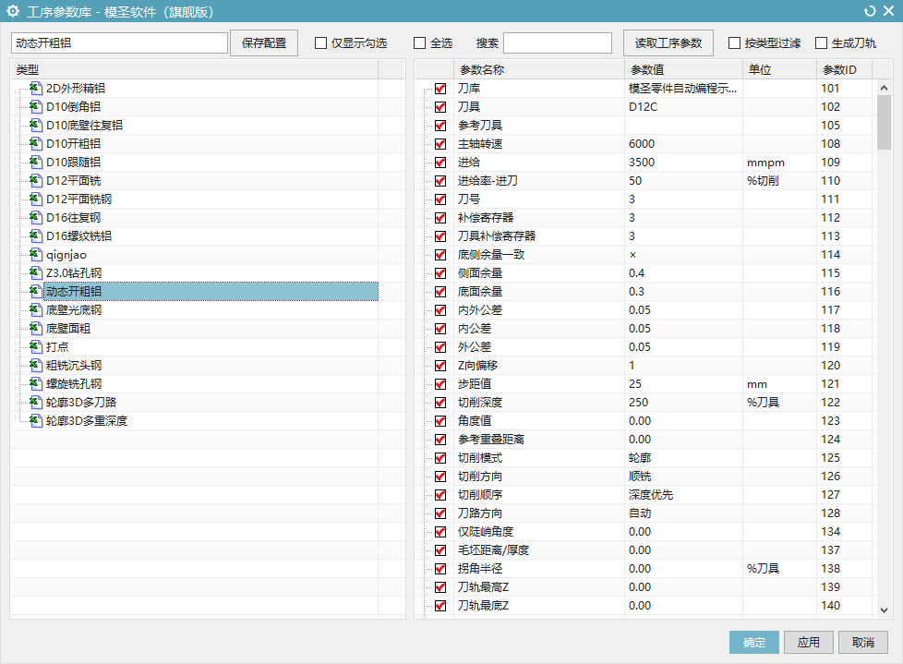Click the file icon of 动态开粗铝
The height and width of the screenshot is (664, 903).
tap(36, 291)
